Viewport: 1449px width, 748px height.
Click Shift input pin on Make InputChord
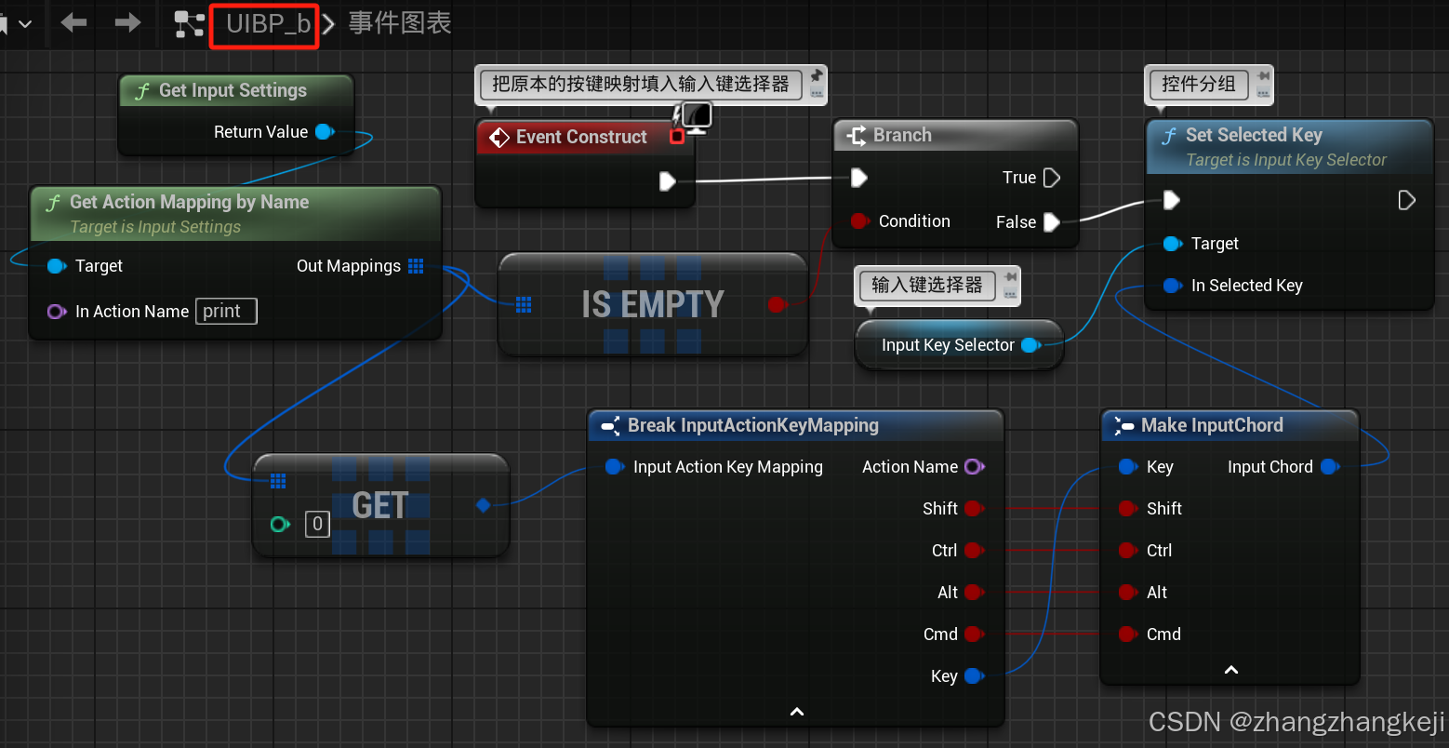1128,509
